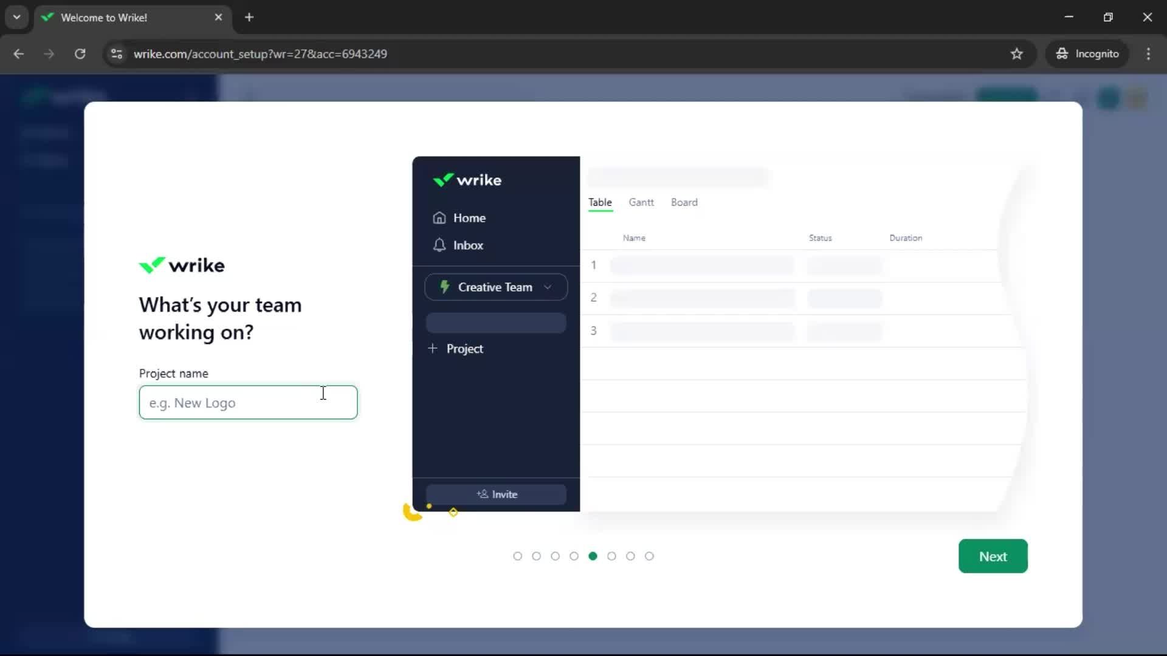Select the filled fifth step dot
The width and height of the screenshot is (1167, 656).
pos(593,556)
